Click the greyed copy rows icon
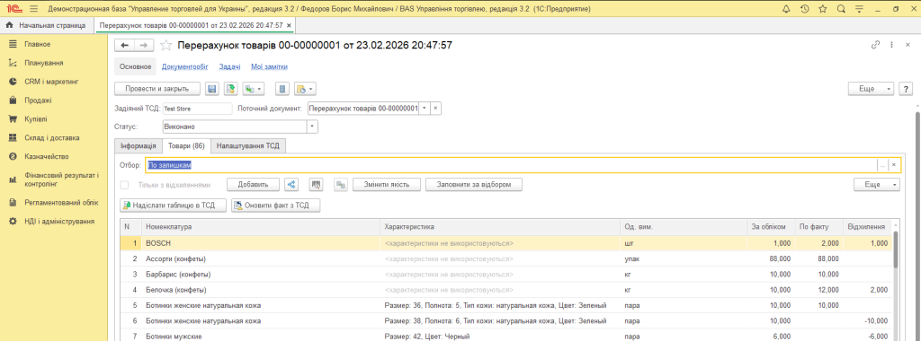921x341 pixels. [x=341, y=185]
